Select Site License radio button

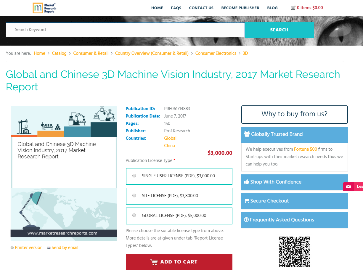click(x=134, y=195)
